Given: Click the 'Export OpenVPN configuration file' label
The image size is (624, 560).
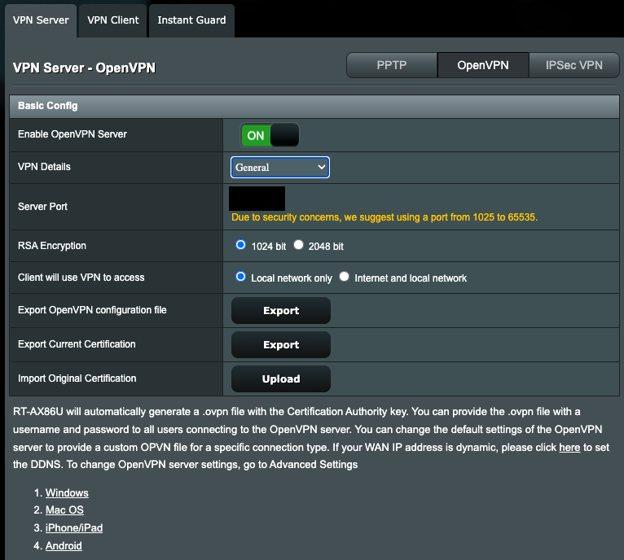Looking at the screenshot, I should pyautogui.click(x=92, y=310).
